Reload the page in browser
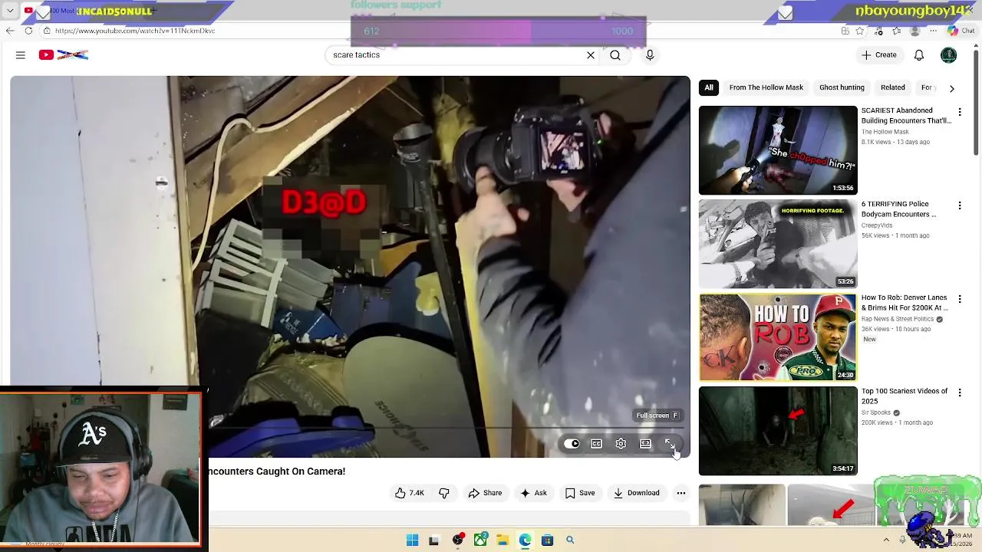Image resolution: width=982 pixels, height=552 pixels. [x=28, y=31]
